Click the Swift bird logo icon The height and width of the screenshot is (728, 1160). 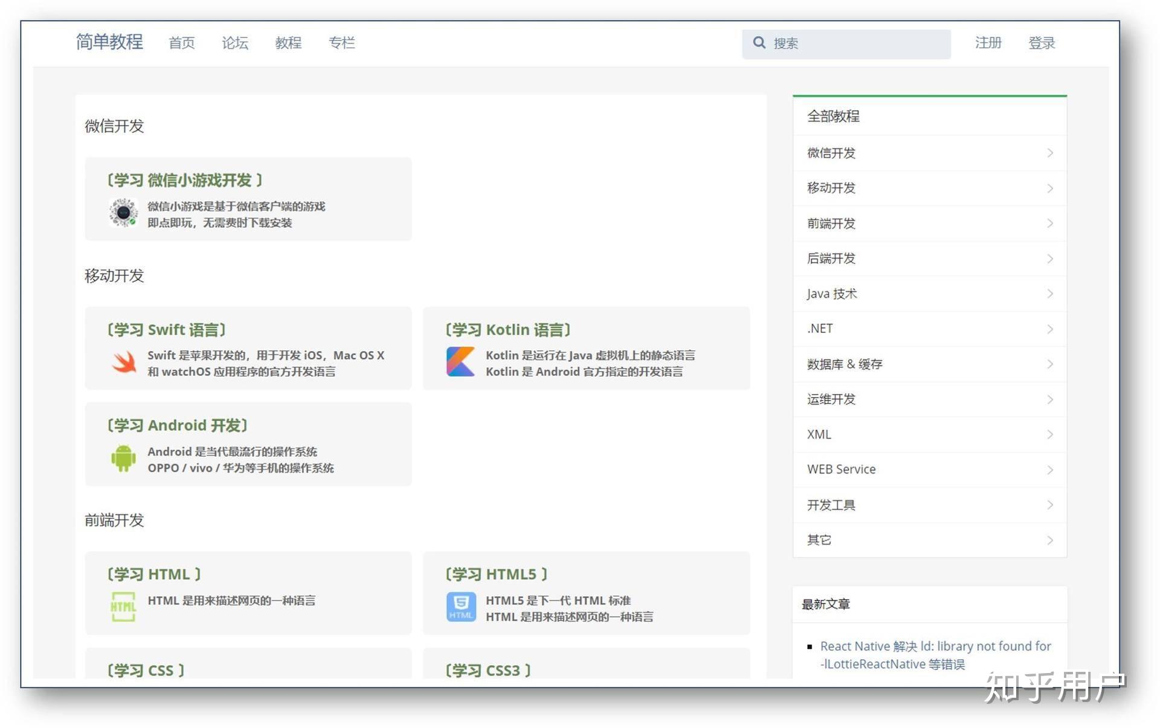click(124, 362)
